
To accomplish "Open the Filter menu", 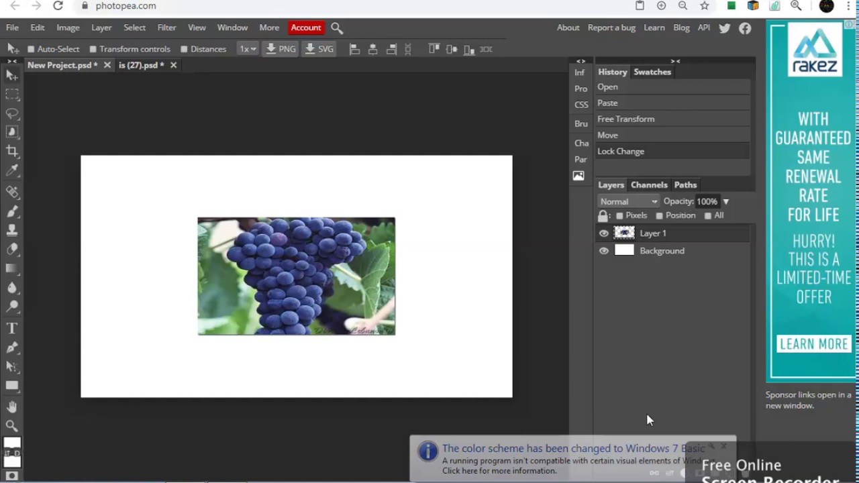I will coord(166,28).
